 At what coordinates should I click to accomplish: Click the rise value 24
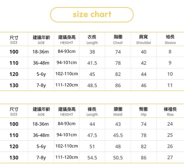pyautogui.click(x=170, y=124)
